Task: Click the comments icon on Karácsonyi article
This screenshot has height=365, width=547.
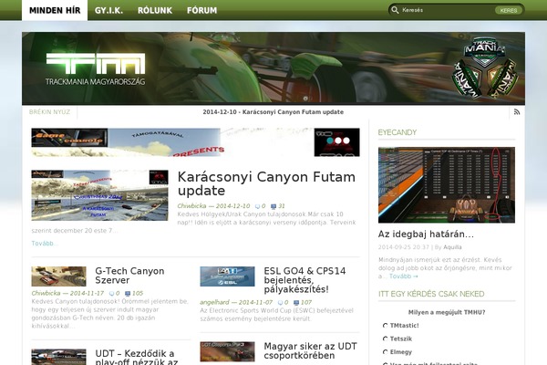Action: tap(257, 206)
